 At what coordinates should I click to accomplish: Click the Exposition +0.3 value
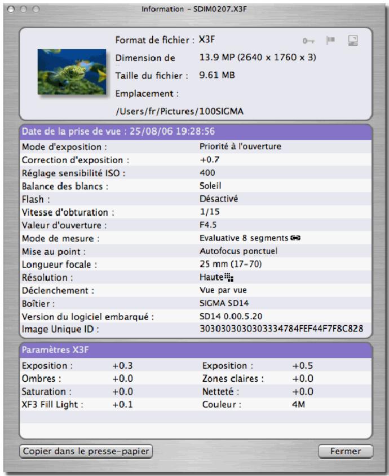coord(122,365)
